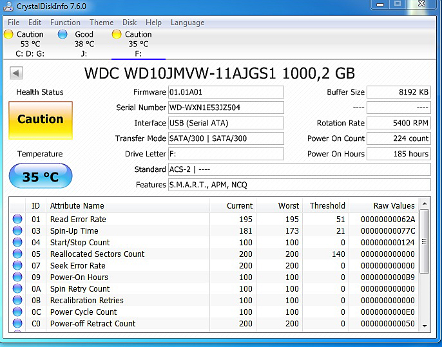The image size is (442, 347).
Task: Click the status orb of Seek Error Rate
Action: point(17,265)
